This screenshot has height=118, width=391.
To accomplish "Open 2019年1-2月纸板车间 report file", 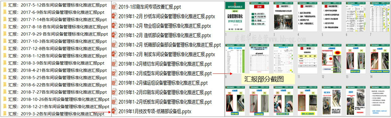I will [165, 102].
